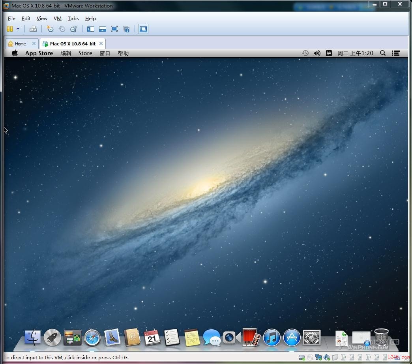Open the 拼 input method menu
Image resolution: width=412 pixels, height=364 pixels.
[x=329, y=53]
